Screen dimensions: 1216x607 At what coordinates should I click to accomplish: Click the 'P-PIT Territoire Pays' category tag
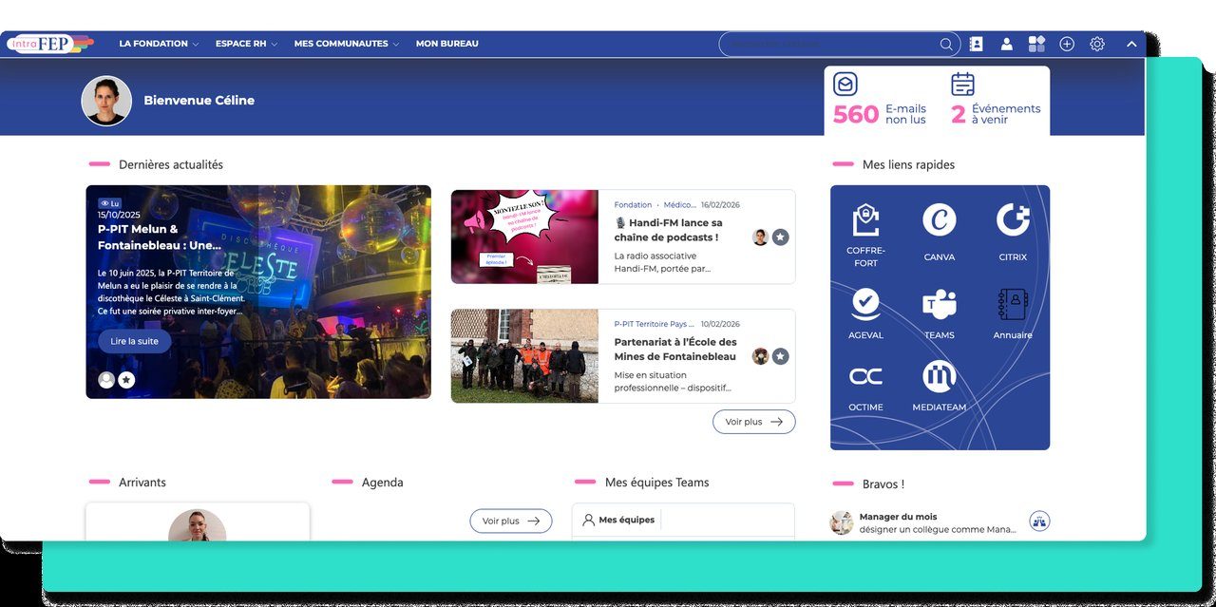(x=654, y=324)
